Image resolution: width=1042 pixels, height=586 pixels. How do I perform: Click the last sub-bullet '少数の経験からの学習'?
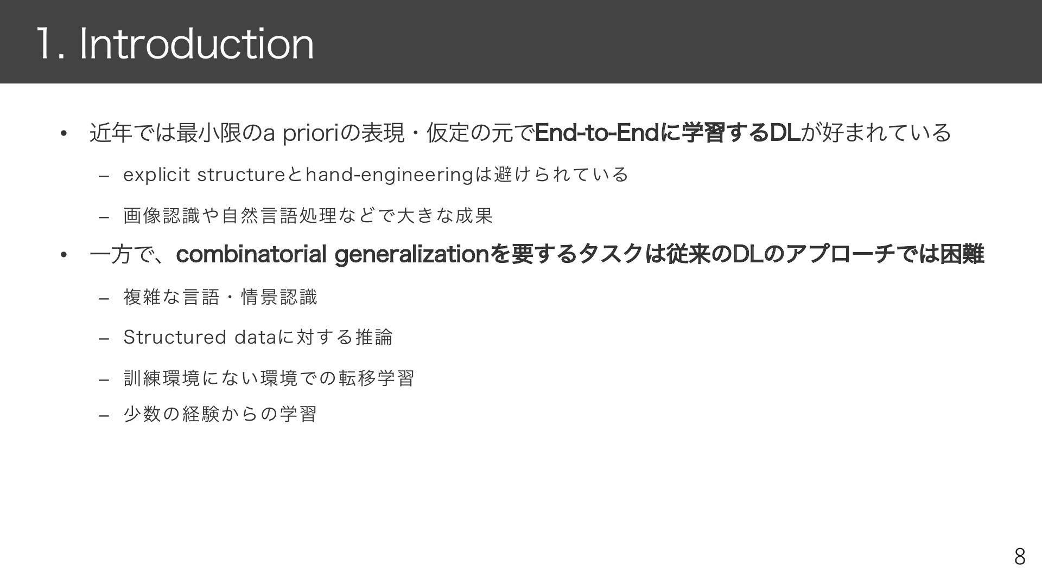[x=220, y=414]
